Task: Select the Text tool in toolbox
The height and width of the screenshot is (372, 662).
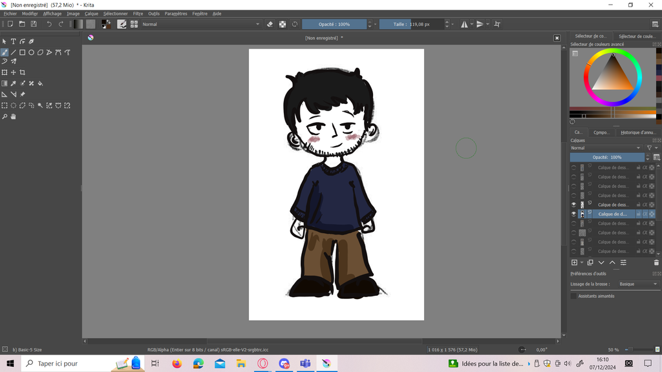Action: pos(13,41)
